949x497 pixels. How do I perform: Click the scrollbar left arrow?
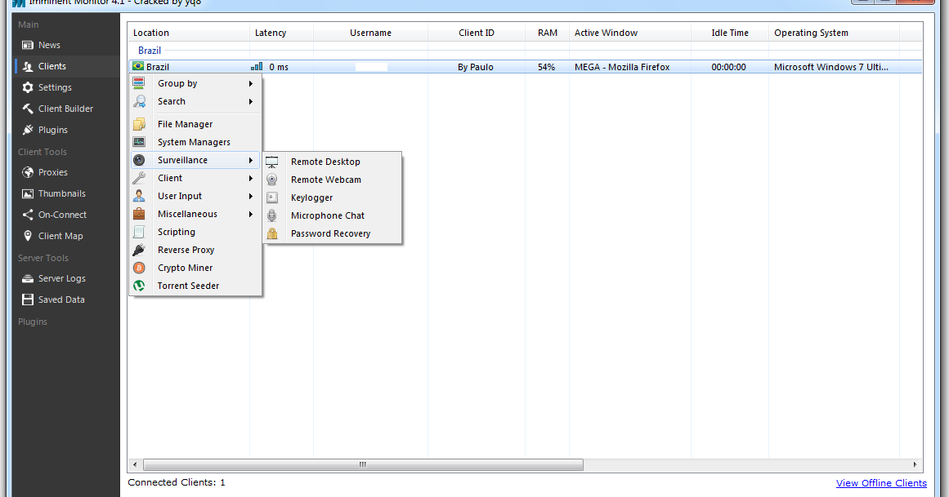pyautogui.click(x=135, y=465)
